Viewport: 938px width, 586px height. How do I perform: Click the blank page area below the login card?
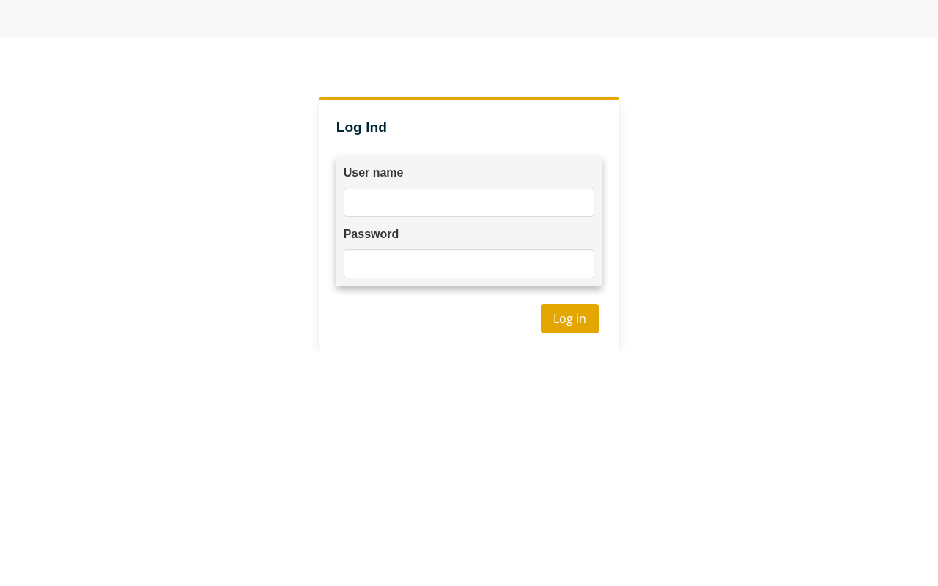469,469
